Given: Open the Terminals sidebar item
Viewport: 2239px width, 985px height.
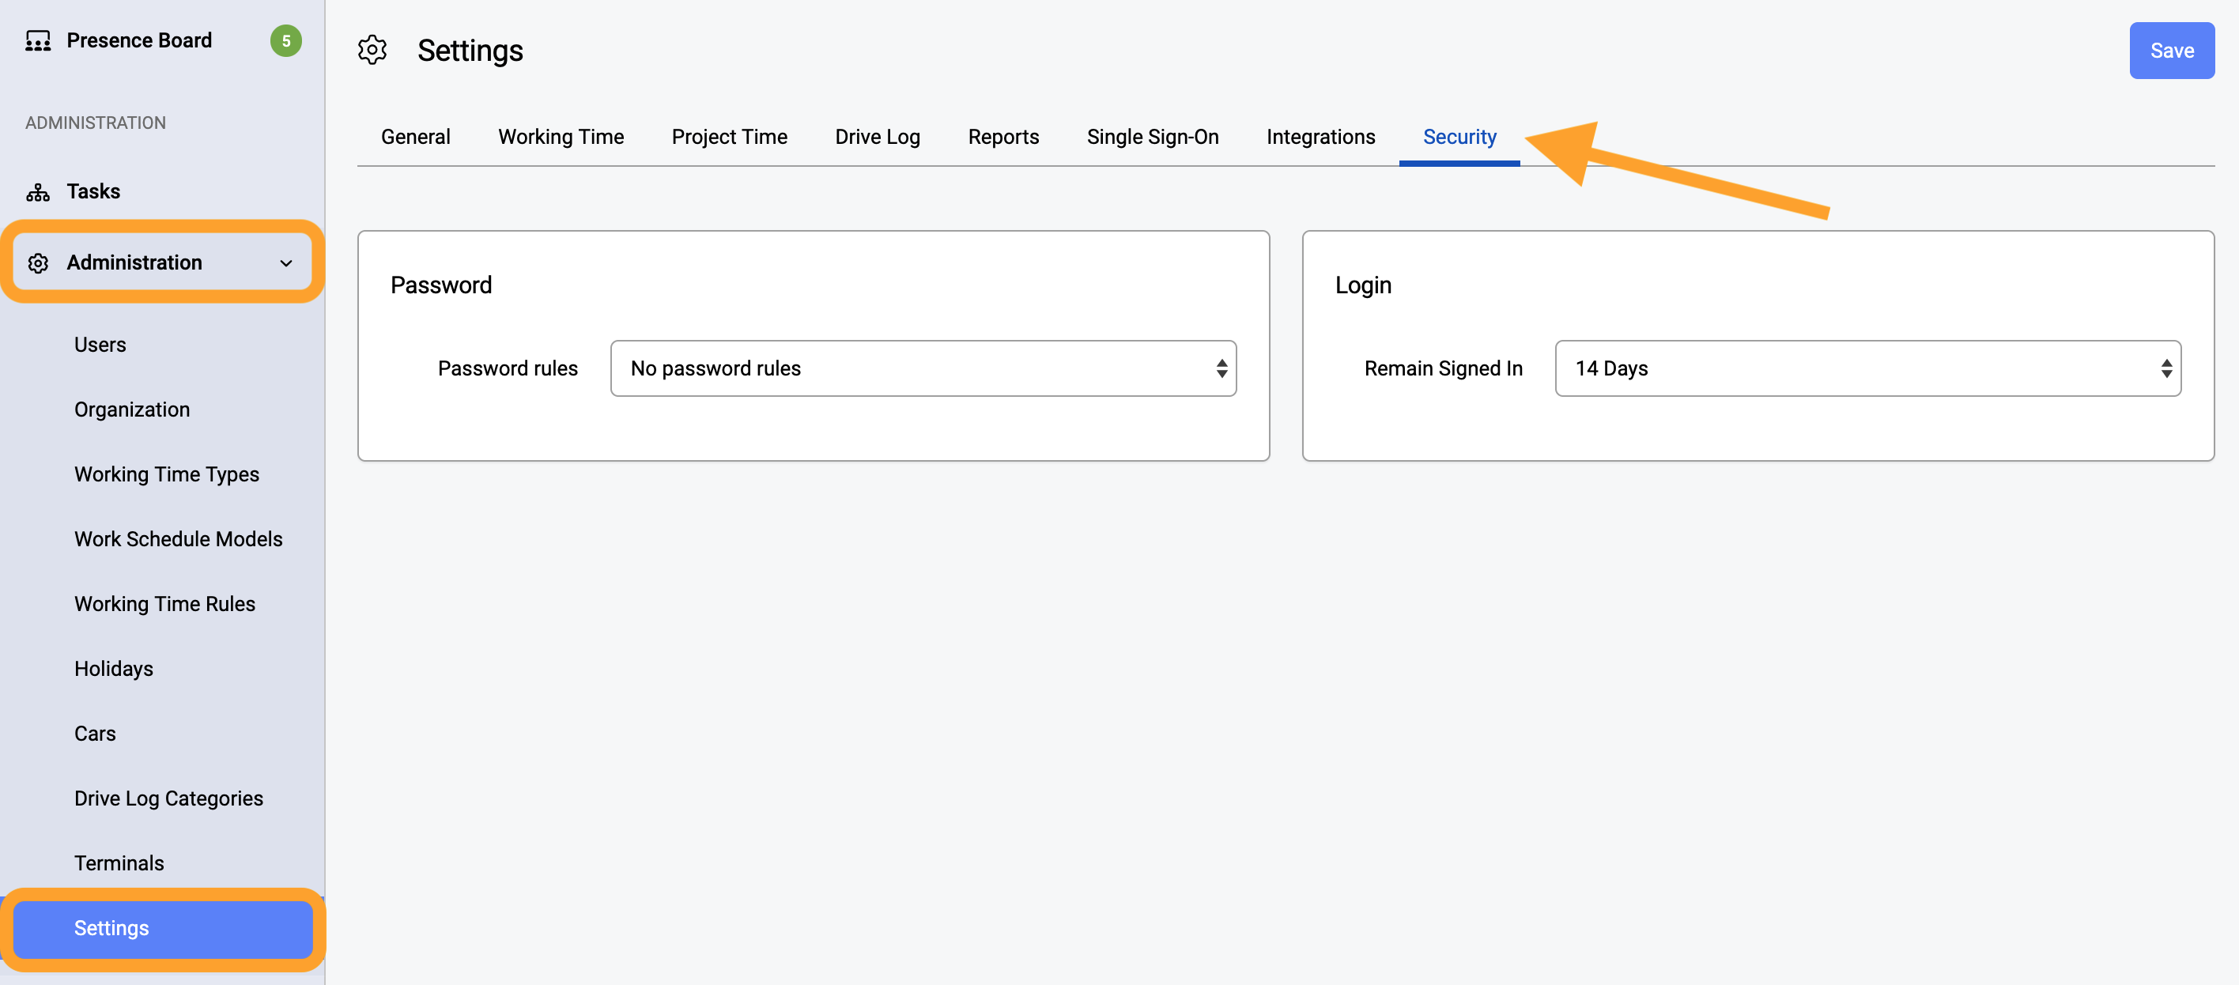Looking at the screenshot, I should coord(119,863).
